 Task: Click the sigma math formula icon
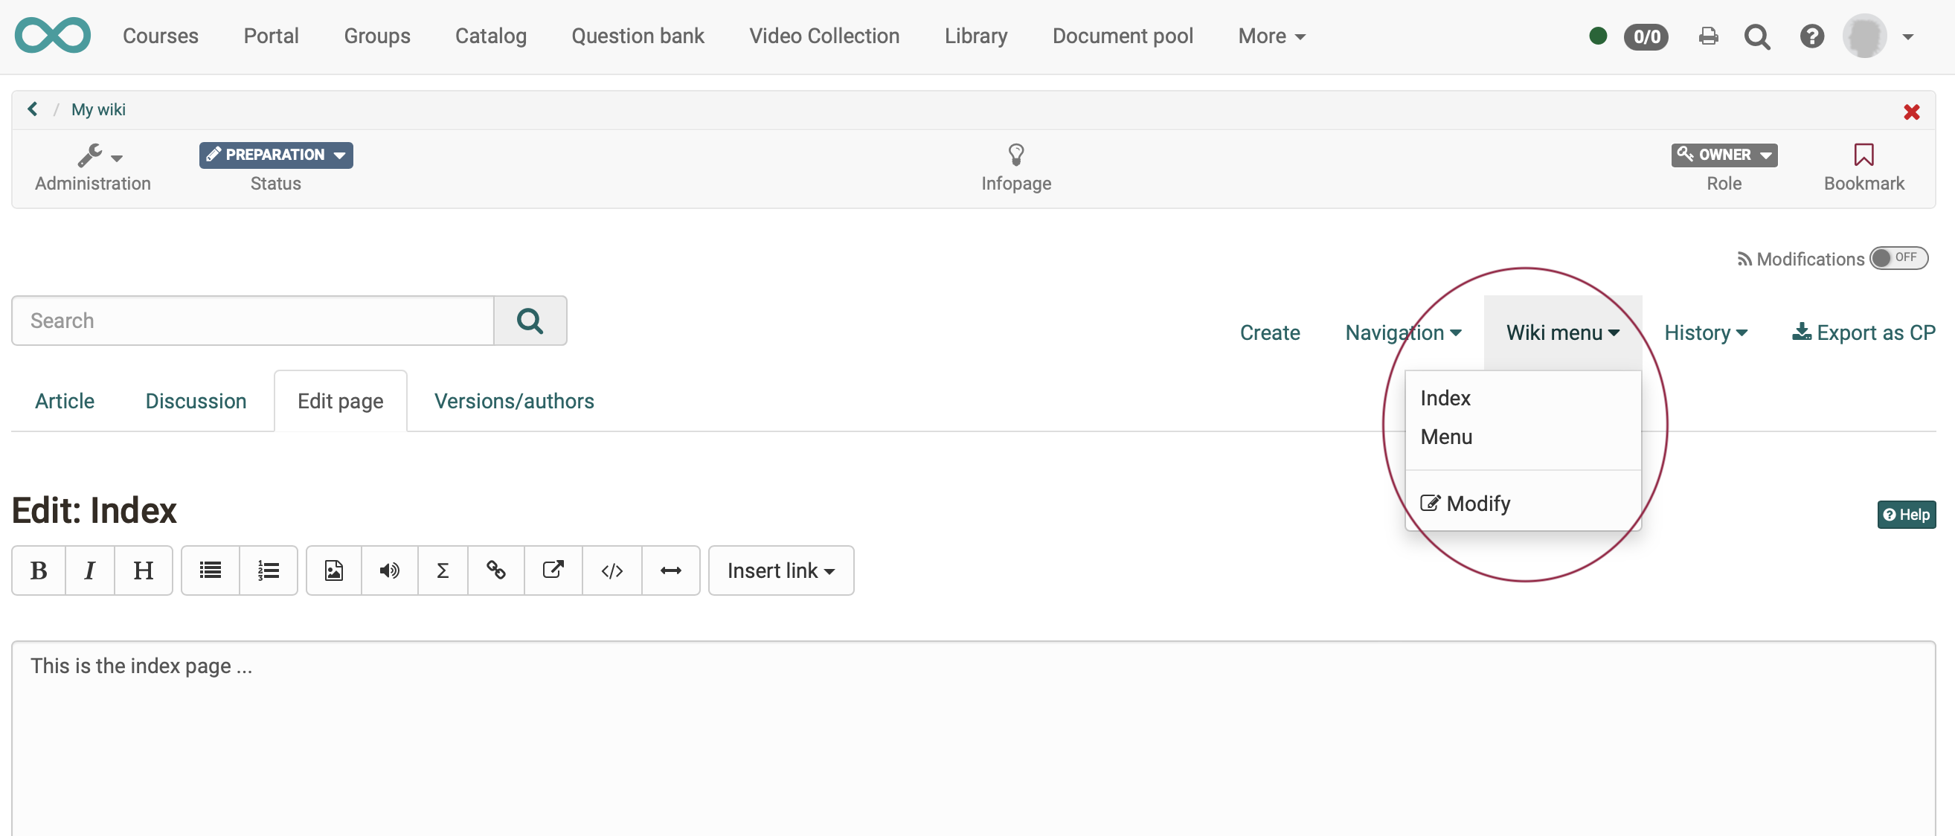click(443, 570)
